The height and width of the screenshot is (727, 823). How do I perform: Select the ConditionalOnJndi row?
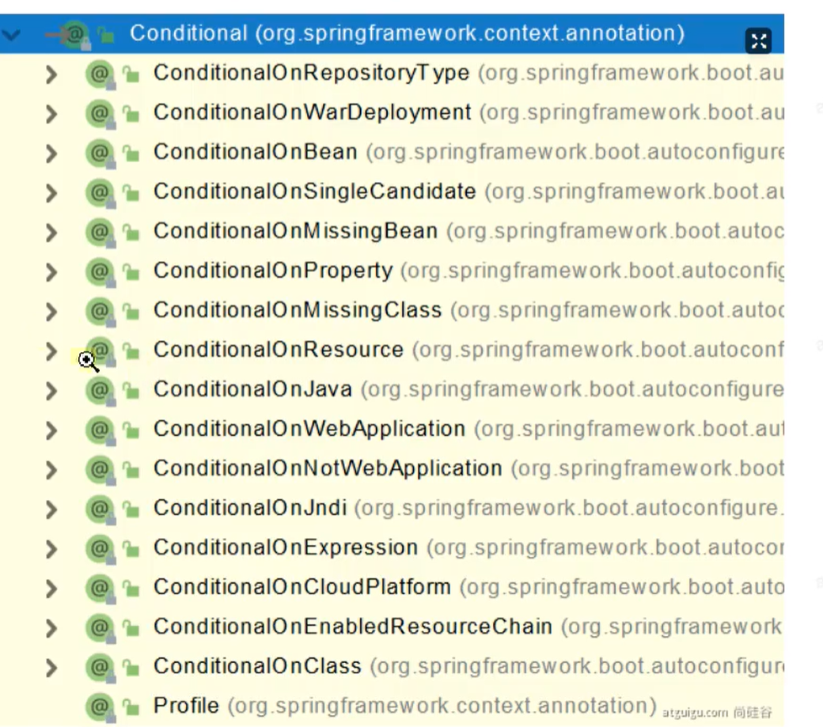coord(392,509)
